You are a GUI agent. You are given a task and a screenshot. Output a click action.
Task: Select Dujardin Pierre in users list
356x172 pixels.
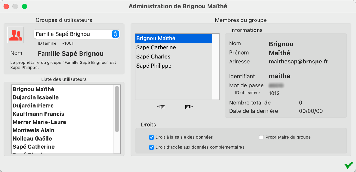[63, 106]
